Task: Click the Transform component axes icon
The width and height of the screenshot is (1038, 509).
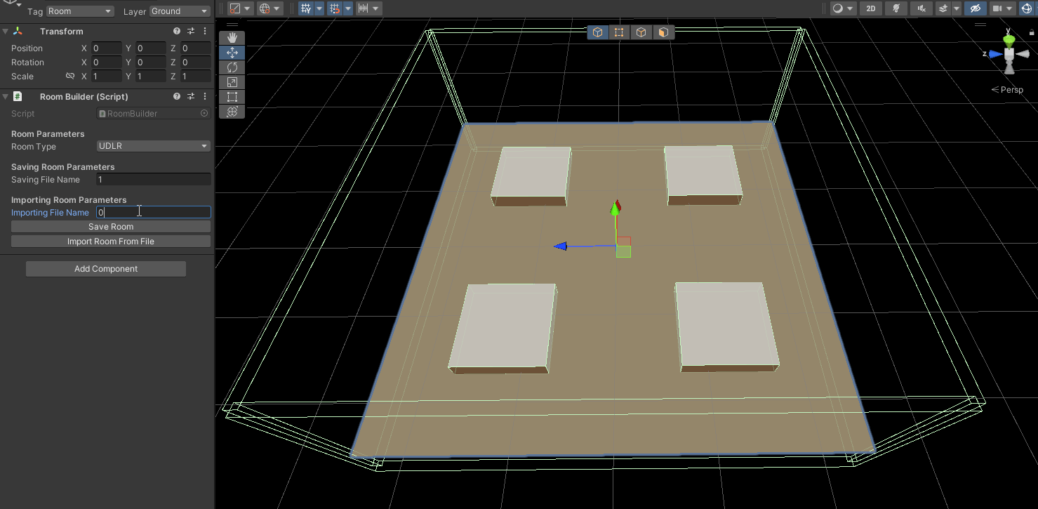Action: pyautogui.click(x=18, y=32)
